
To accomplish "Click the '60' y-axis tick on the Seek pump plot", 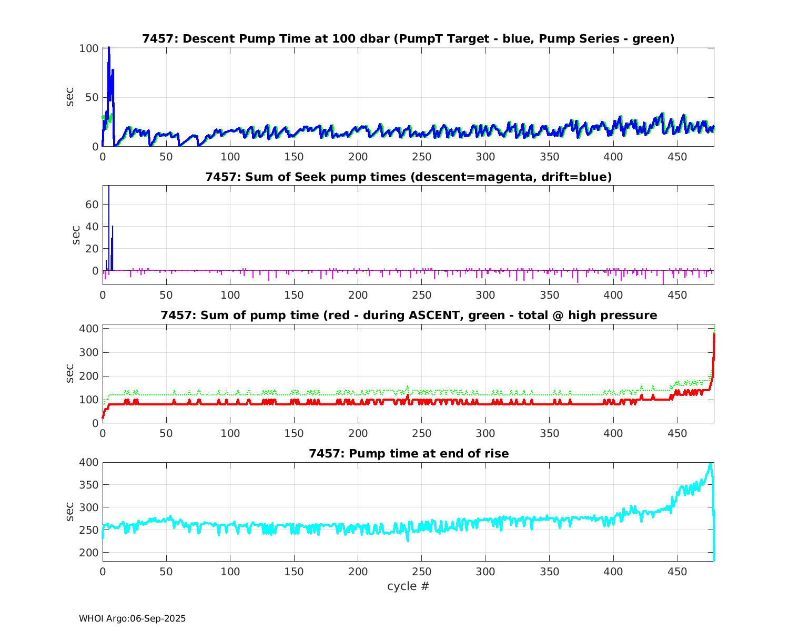I will [x=92, y=204].
